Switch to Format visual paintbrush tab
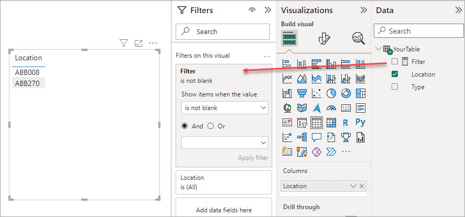This screenshot has width=465, height=217. point(324,38)
